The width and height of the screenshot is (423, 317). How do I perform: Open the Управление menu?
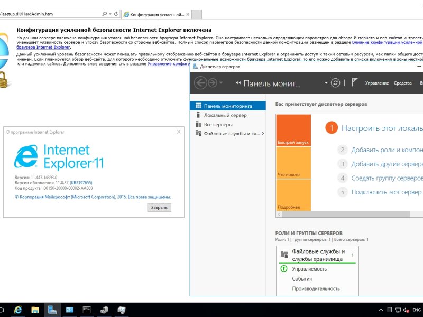click(x=377, y=83)
